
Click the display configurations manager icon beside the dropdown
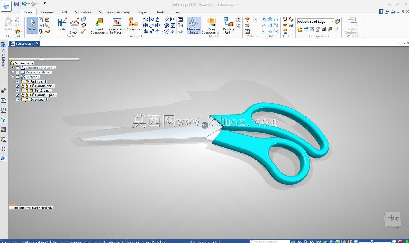pyautogui.click(x=337, y=21)
